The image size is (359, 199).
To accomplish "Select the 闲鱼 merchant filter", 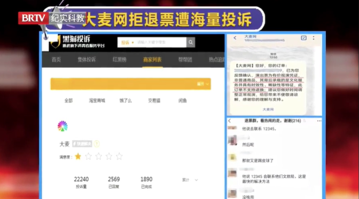I will coord(183,101).
